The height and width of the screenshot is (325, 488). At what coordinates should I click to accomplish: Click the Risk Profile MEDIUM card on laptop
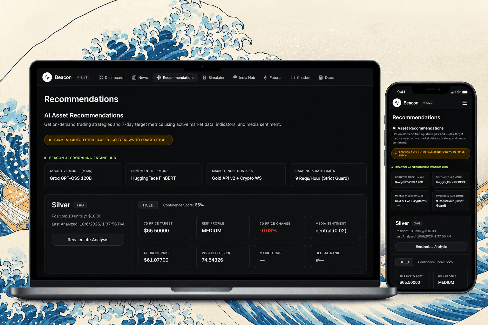tap(223, 227)
